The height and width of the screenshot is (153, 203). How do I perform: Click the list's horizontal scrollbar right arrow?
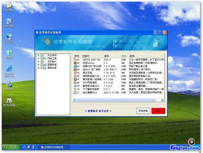point(162,100)
